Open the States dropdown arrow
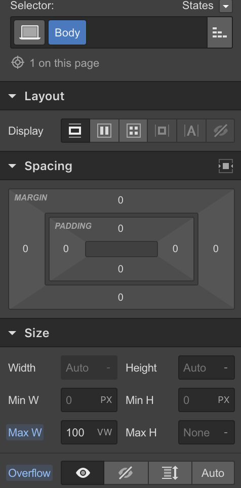 coord(226,6)
